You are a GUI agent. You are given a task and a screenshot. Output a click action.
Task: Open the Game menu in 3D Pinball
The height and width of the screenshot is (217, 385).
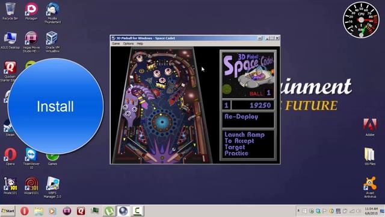tap(115, 43)
